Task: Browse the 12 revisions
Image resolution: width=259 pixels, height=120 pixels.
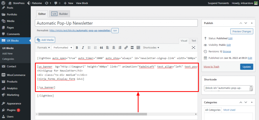Action: tap(227, 52)
